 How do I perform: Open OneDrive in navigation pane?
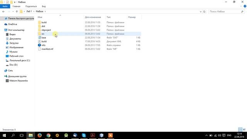[x=12, y=24]
